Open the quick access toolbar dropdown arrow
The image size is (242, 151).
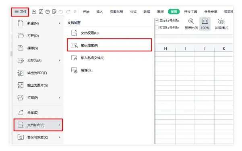75,12
